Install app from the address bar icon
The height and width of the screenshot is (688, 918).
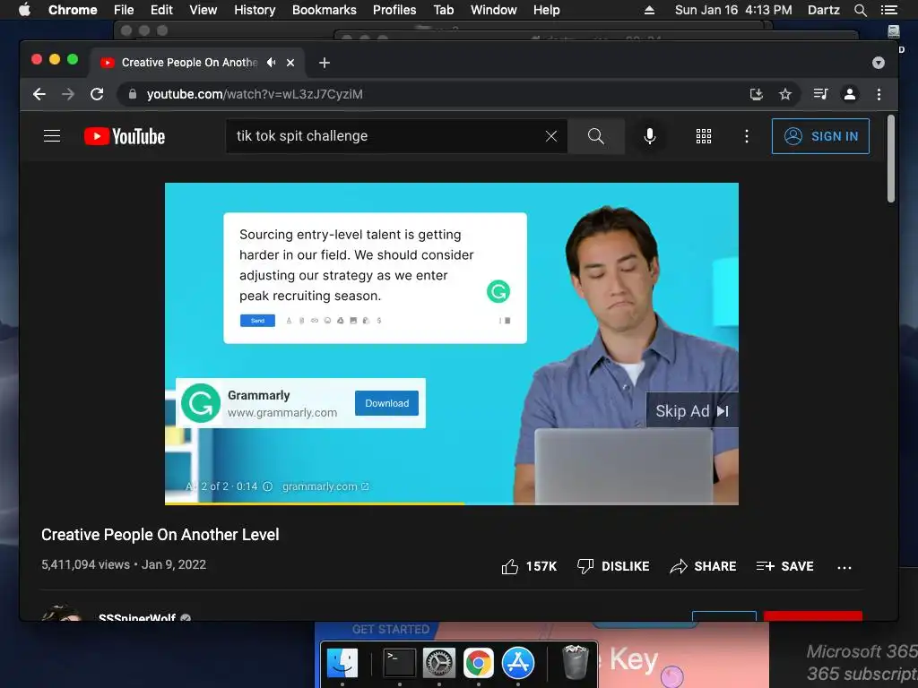point(757,94)
